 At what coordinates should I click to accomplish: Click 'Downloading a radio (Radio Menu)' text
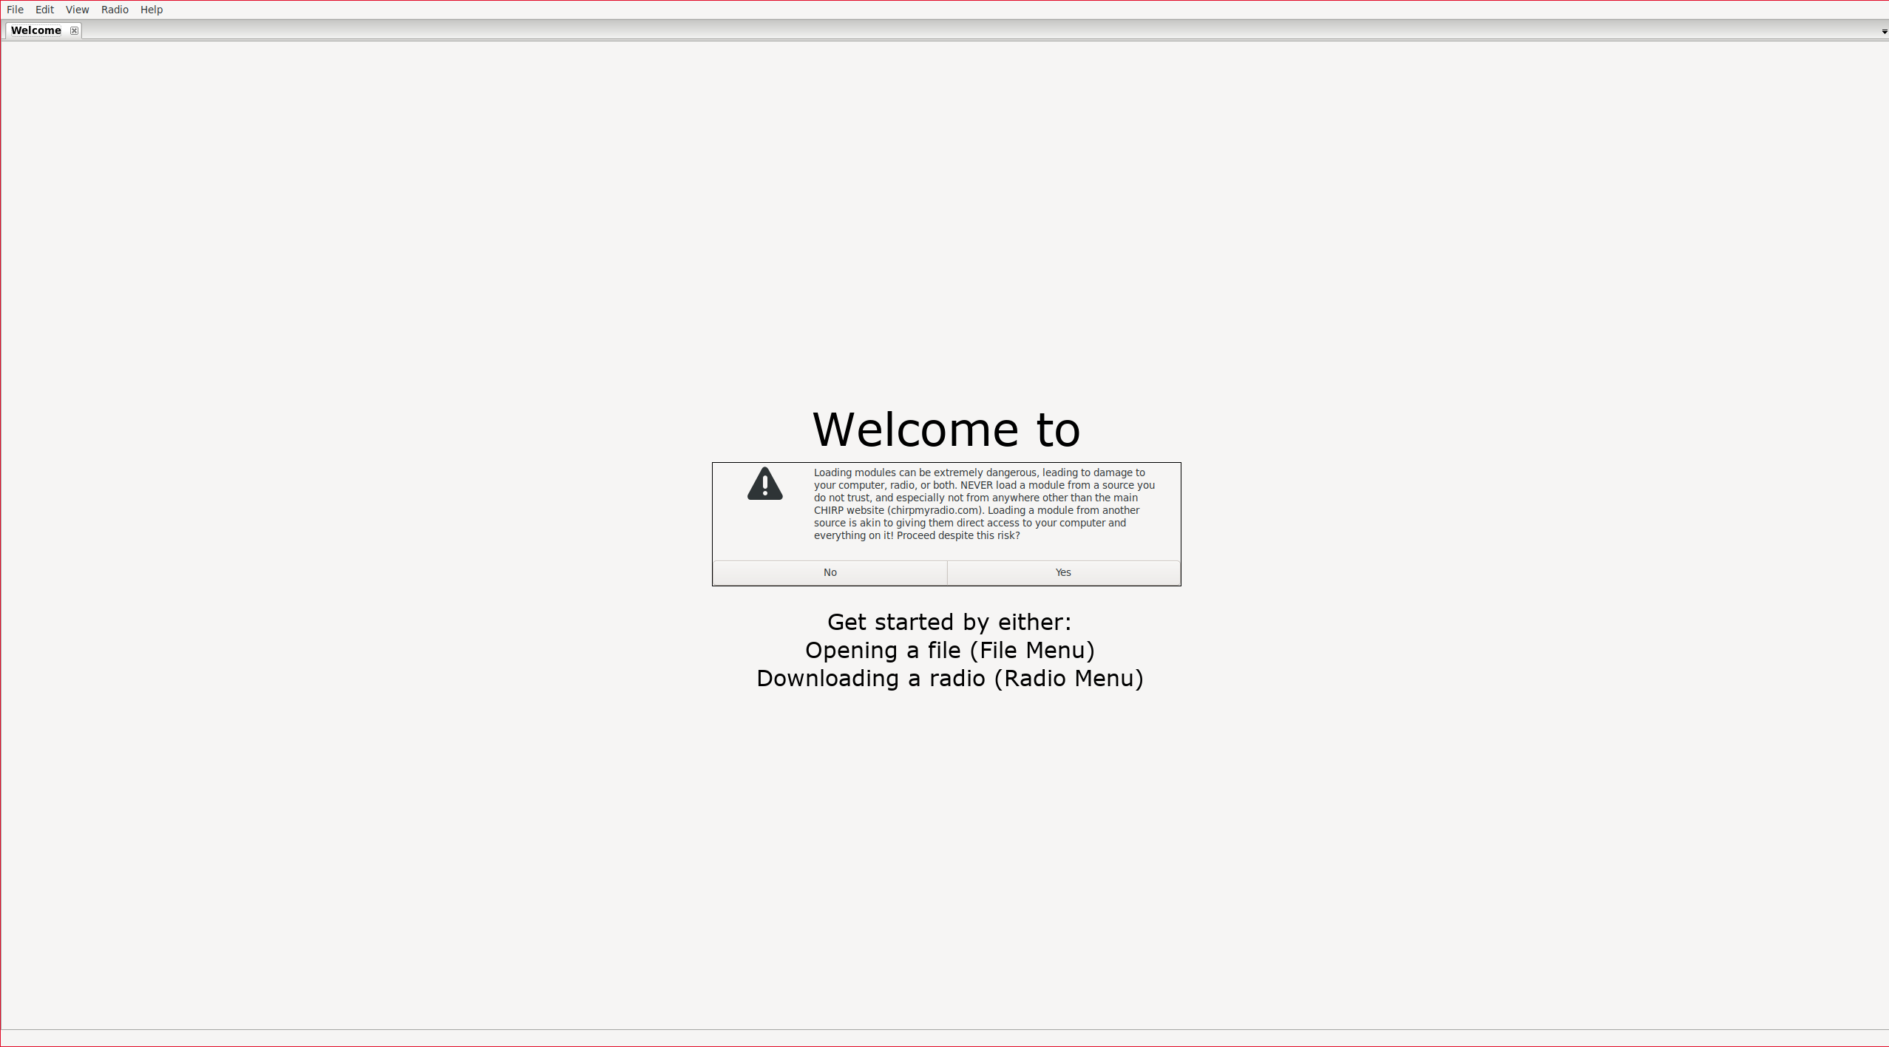tap(949, 678)
